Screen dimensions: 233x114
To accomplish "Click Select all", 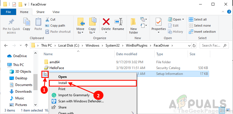I will coord(198,19).
